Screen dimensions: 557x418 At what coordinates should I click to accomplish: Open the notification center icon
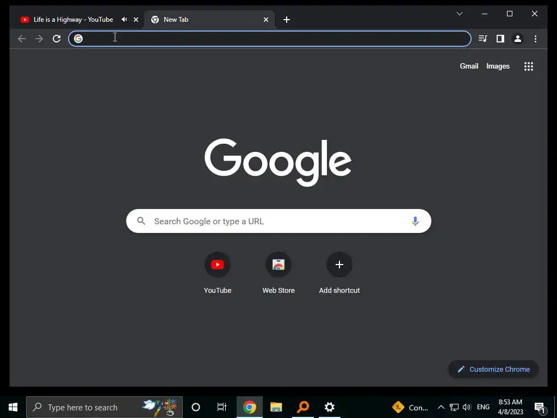point(540,407)
